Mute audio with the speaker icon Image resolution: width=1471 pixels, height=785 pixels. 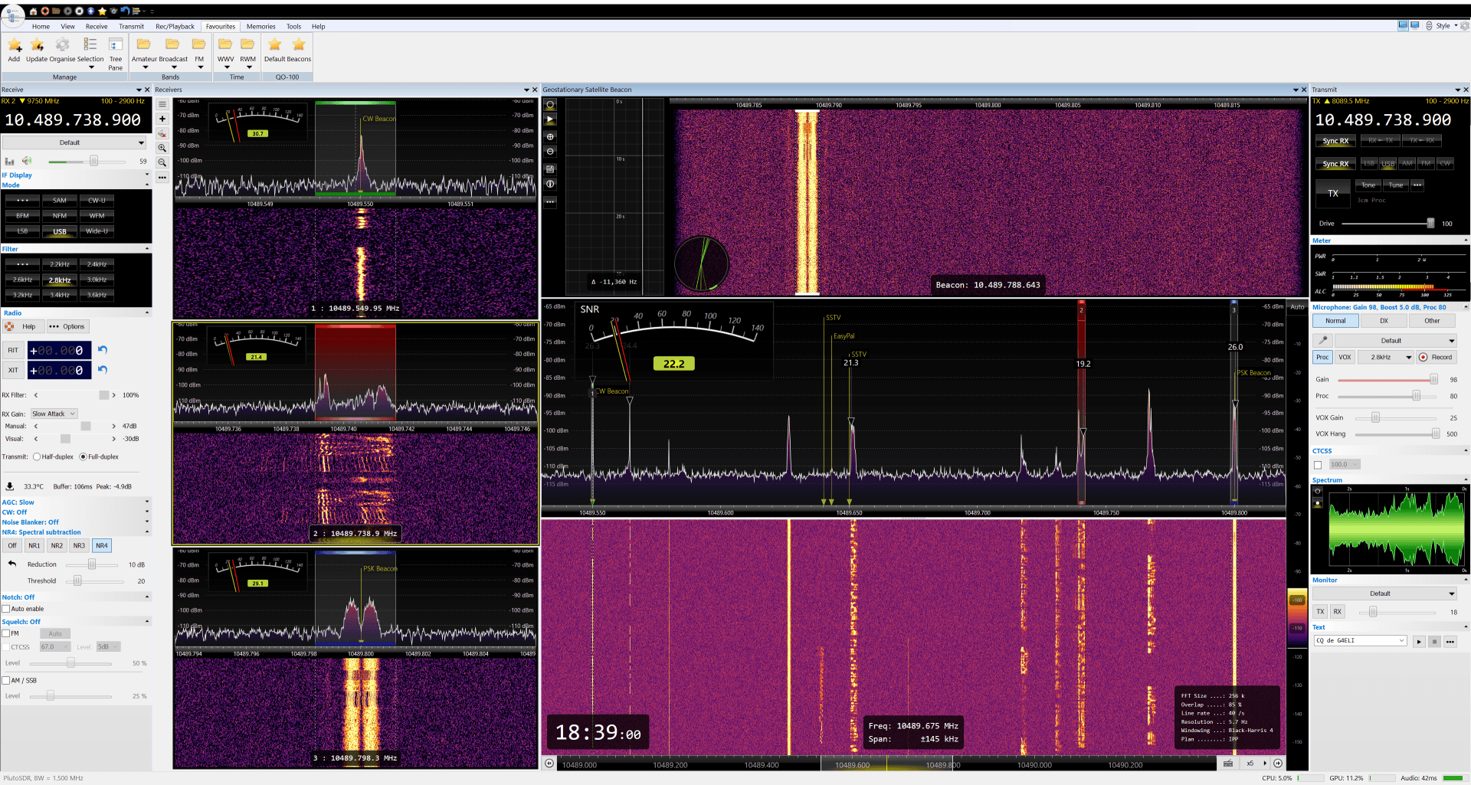point(27,161)
